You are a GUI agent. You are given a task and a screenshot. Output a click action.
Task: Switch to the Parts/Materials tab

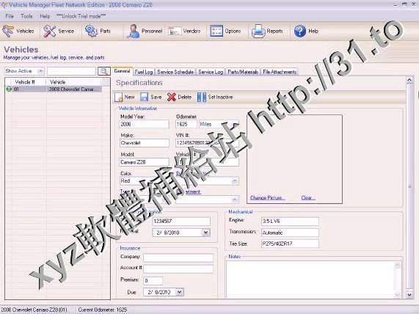coord(243,72)
